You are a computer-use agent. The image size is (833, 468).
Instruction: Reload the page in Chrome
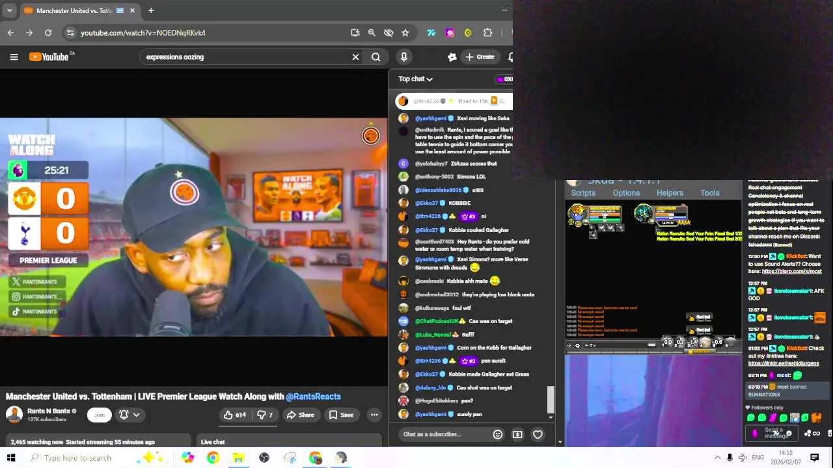(x=48, y=32)
